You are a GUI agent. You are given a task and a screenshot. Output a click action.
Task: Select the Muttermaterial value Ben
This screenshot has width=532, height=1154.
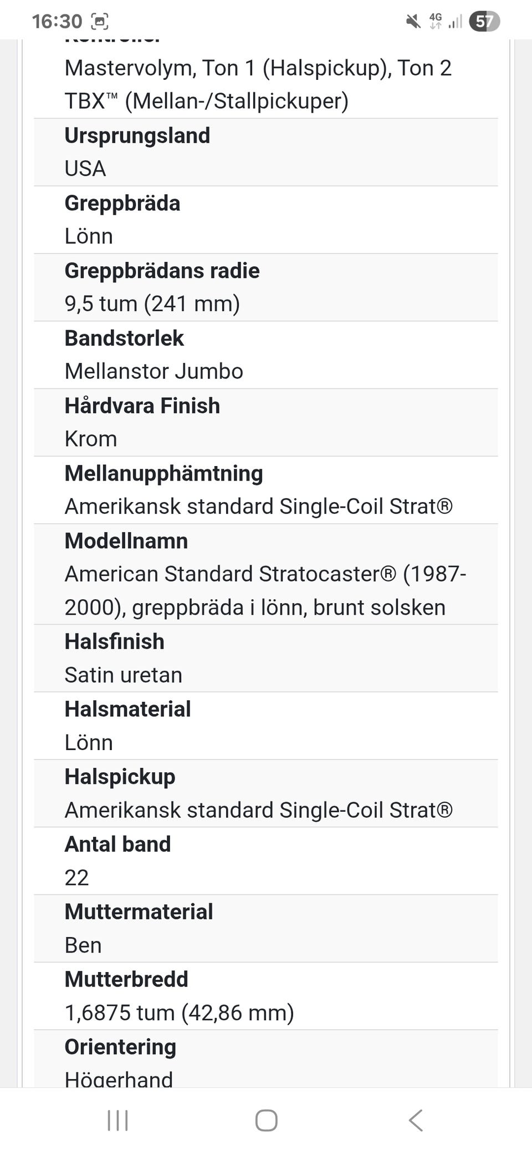[x=83, y=945]
